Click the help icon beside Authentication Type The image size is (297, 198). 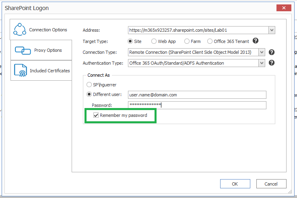(x=272, y=63)
